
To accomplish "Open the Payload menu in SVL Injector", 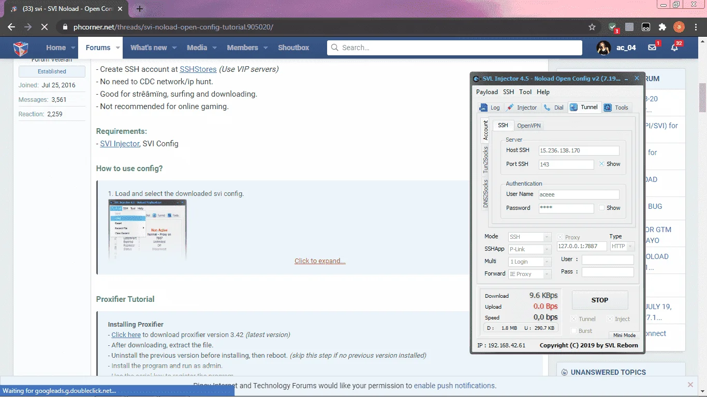I will click(487, 92).
